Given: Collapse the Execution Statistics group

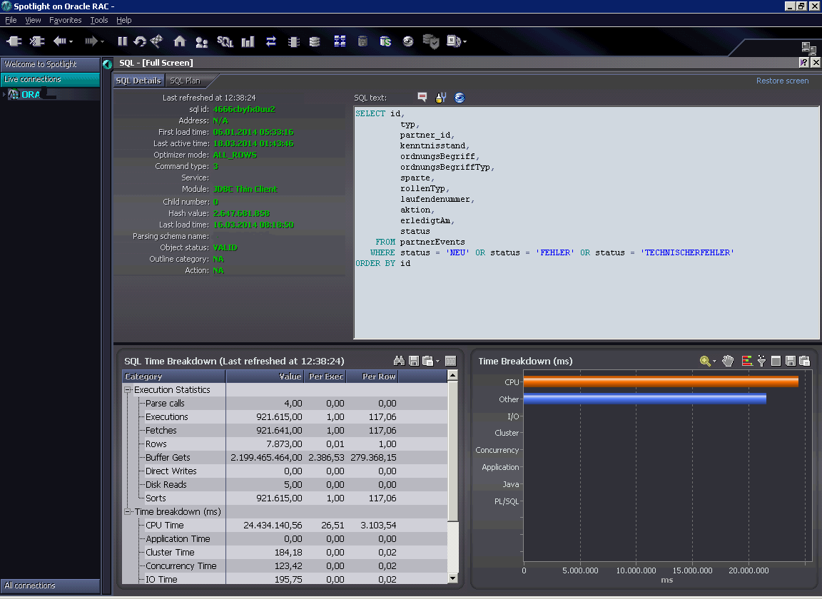Looking at the screenshot, I should (x=128, y=390).
